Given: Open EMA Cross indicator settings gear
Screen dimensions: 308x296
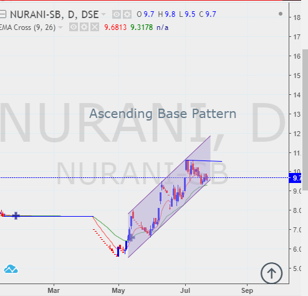Looking at the screenshot, I should tap(84, 27).
